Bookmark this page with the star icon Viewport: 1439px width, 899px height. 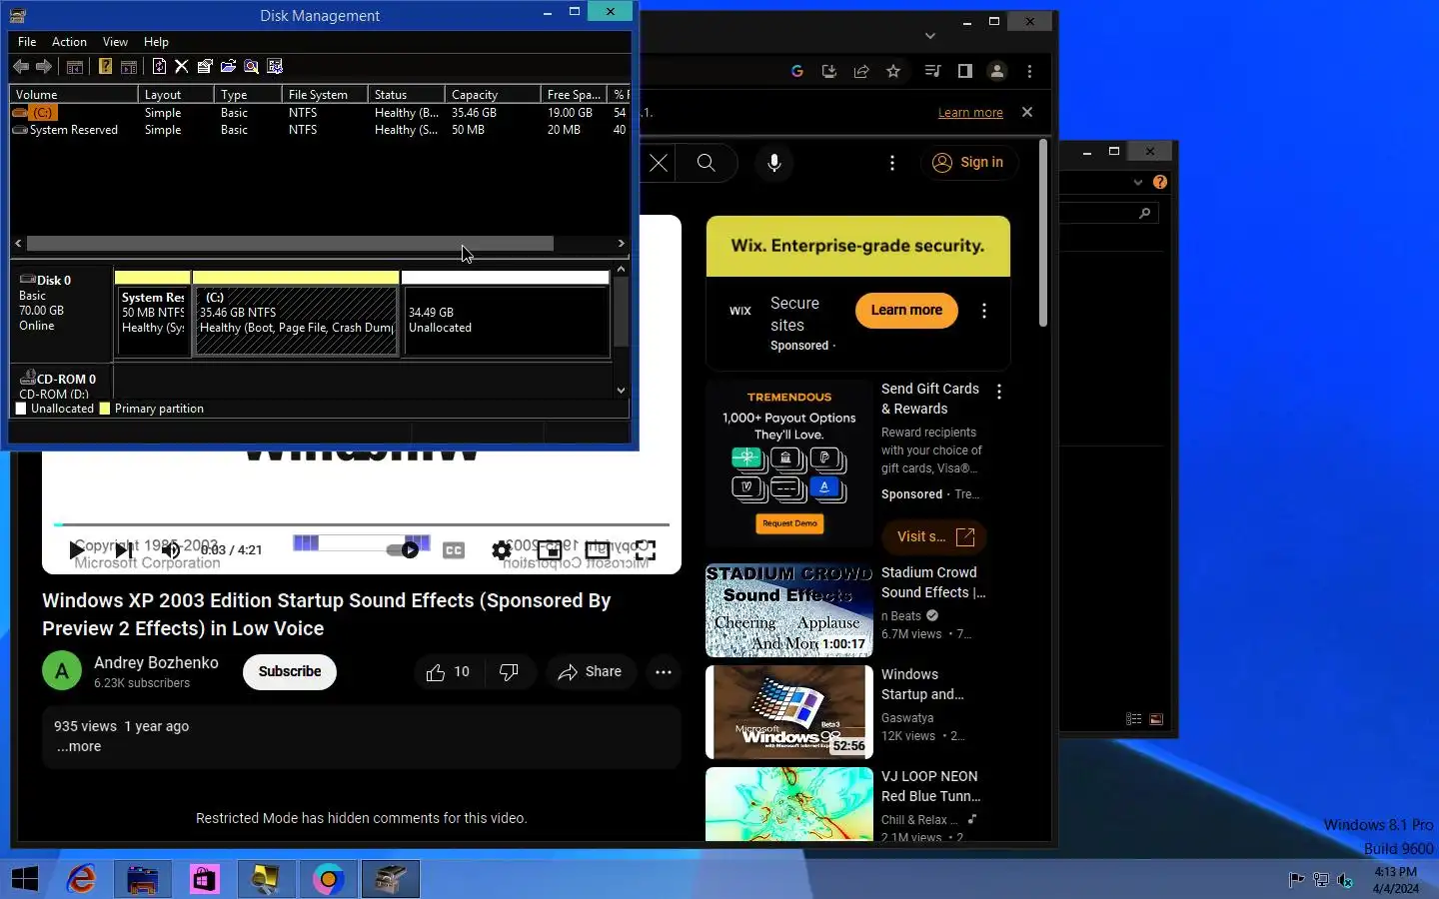pyautogui.click(x=893, y=71)
